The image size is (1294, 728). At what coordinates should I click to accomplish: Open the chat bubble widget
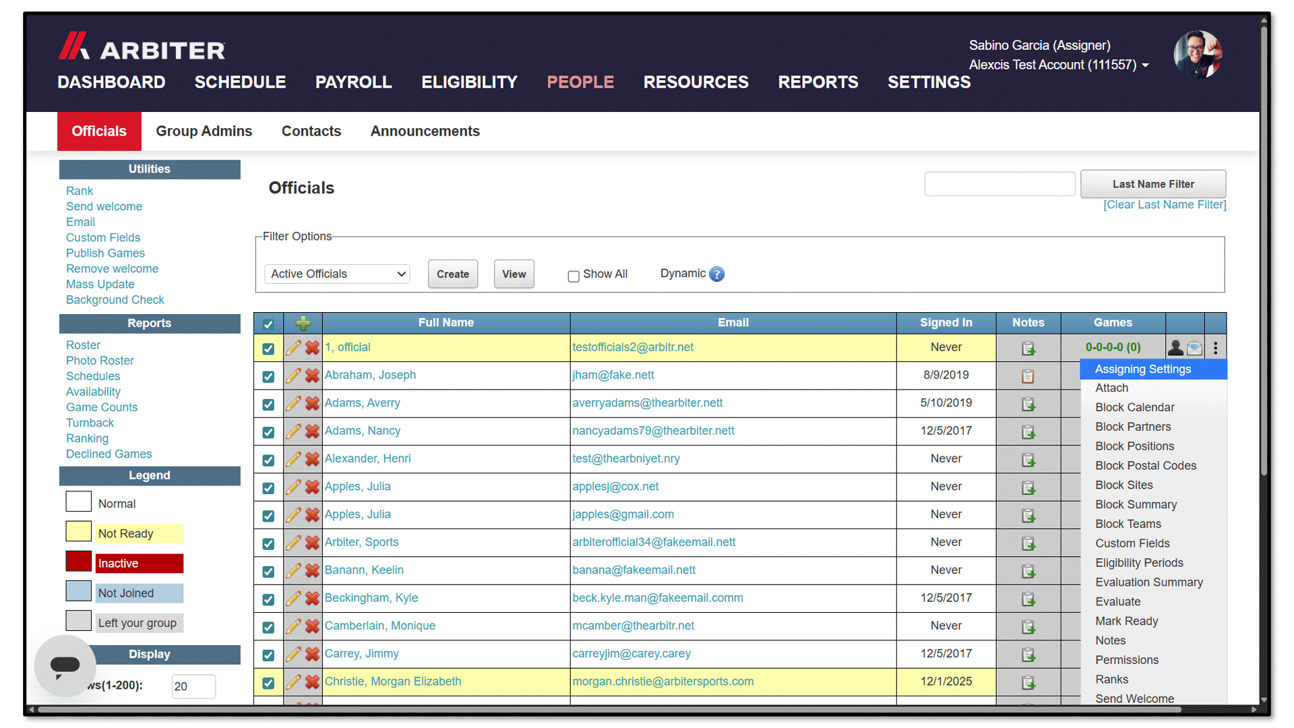tap(65, 666)
